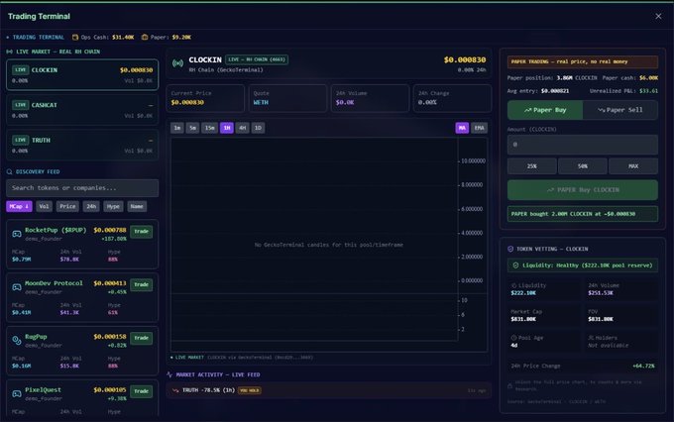Open the TRUTH -78.5% activity entry

pyautogui.click(x=329, y=390)
